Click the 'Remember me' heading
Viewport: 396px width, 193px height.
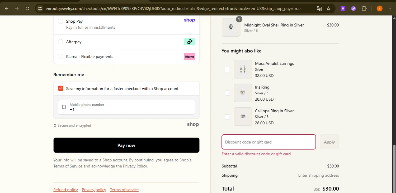[x=69, y=74]
